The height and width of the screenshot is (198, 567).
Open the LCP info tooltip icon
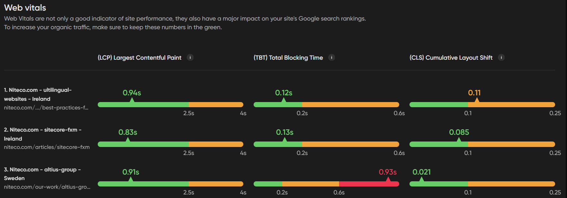click(190, 57)
